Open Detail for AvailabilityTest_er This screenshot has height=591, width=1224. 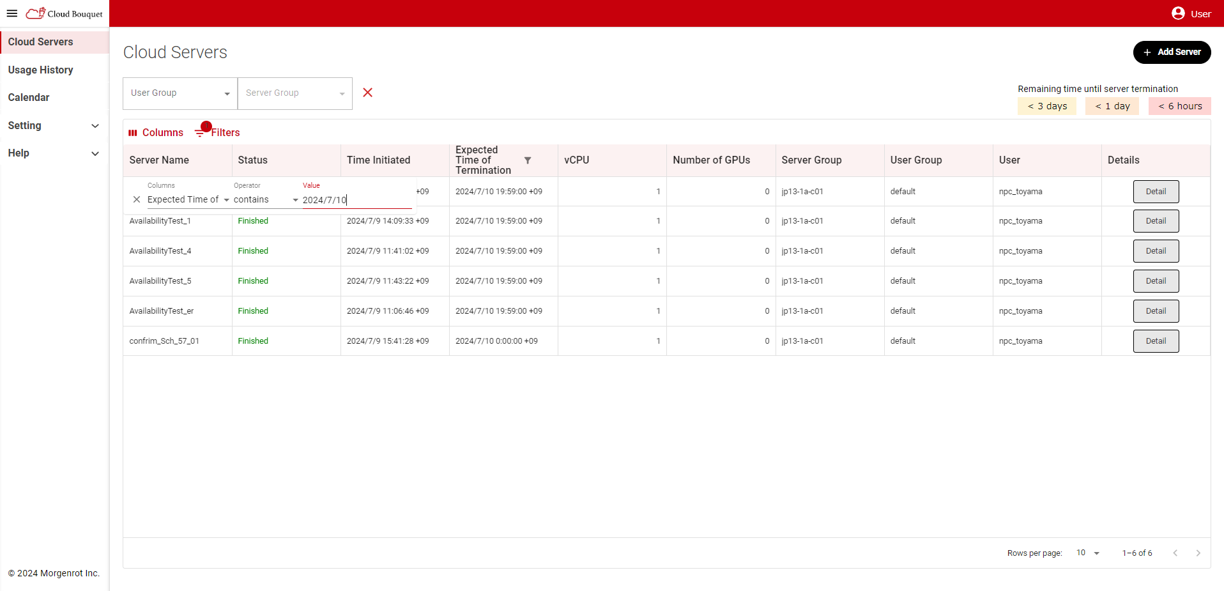[1156, 311]
